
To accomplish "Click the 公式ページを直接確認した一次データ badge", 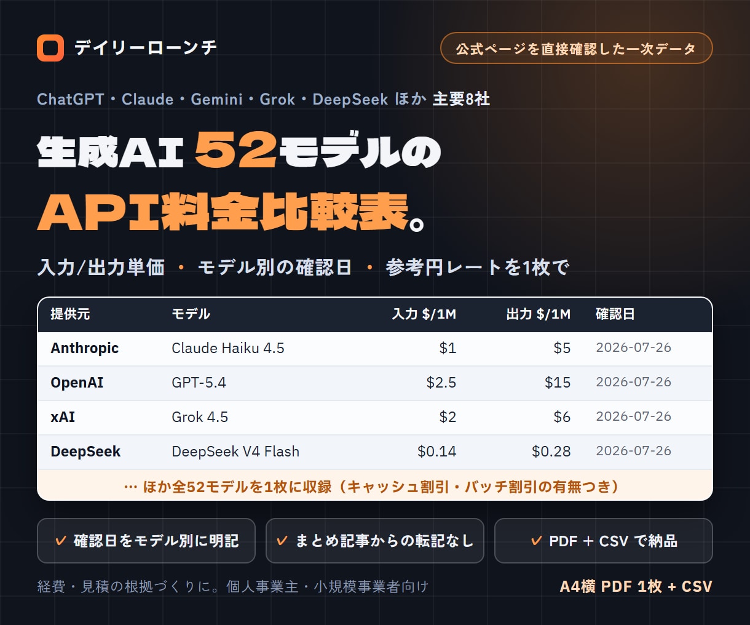I will pyautogui.click(x=577, y=48).
